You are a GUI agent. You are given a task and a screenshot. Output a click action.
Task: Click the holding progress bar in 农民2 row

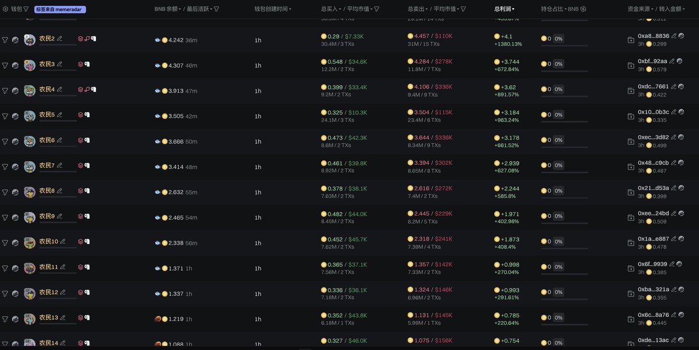click(x=564, y=46)
